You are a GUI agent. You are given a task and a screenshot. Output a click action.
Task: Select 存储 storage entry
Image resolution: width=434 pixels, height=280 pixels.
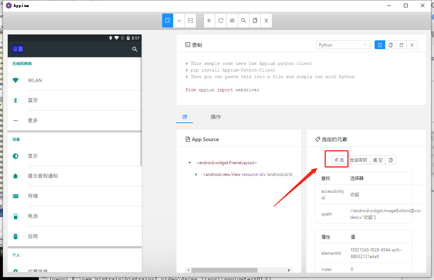coord(75,196)
